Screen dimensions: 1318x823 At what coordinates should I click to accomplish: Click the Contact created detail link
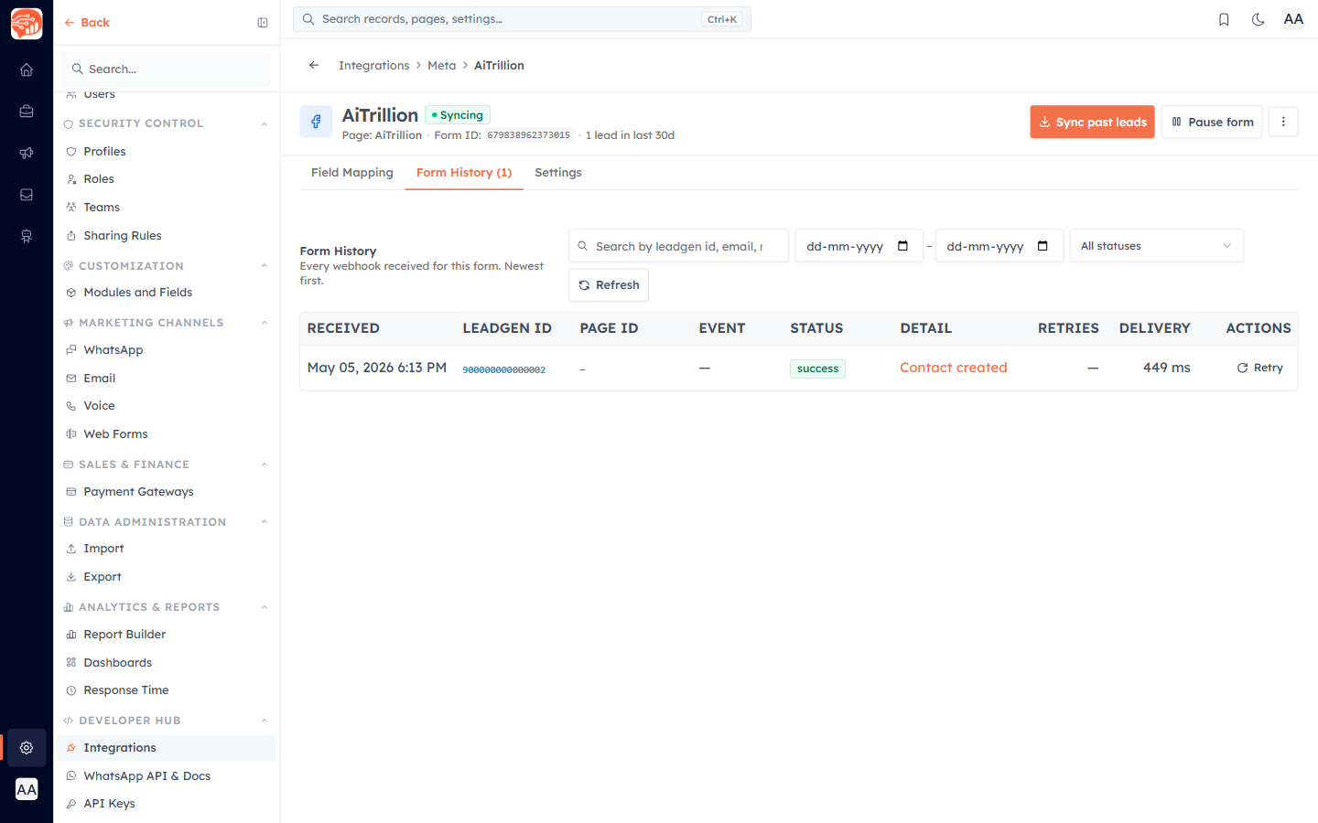(x=954, y=368)
